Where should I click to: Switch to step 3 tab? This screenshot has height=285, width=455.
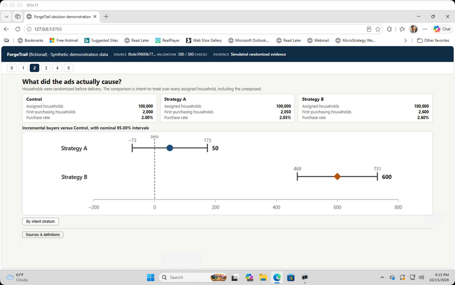click(x=46, y=68)
